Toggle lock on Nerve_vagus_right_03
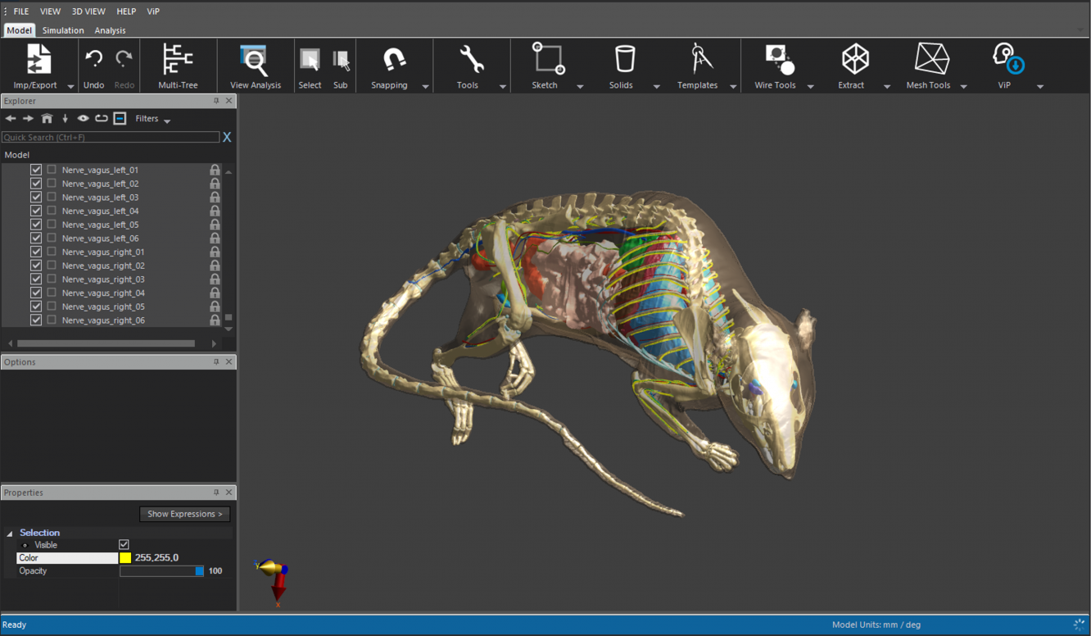 [215, 279]
